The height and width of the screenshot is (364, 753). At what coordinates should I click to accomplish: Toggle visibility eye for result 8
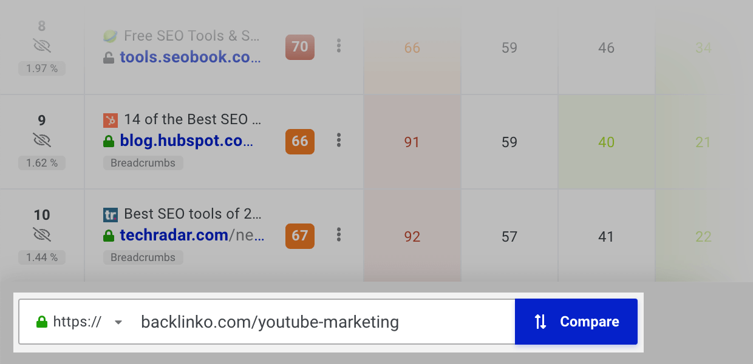tap(42, 45)
